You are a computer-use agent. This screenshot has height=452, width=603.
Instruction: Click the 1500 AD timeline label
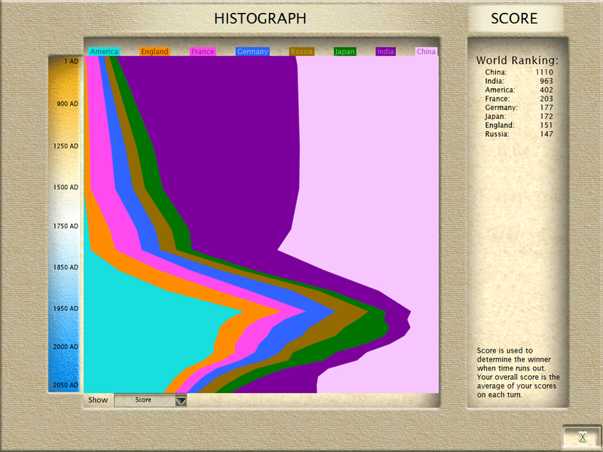(x=66, y=187)
